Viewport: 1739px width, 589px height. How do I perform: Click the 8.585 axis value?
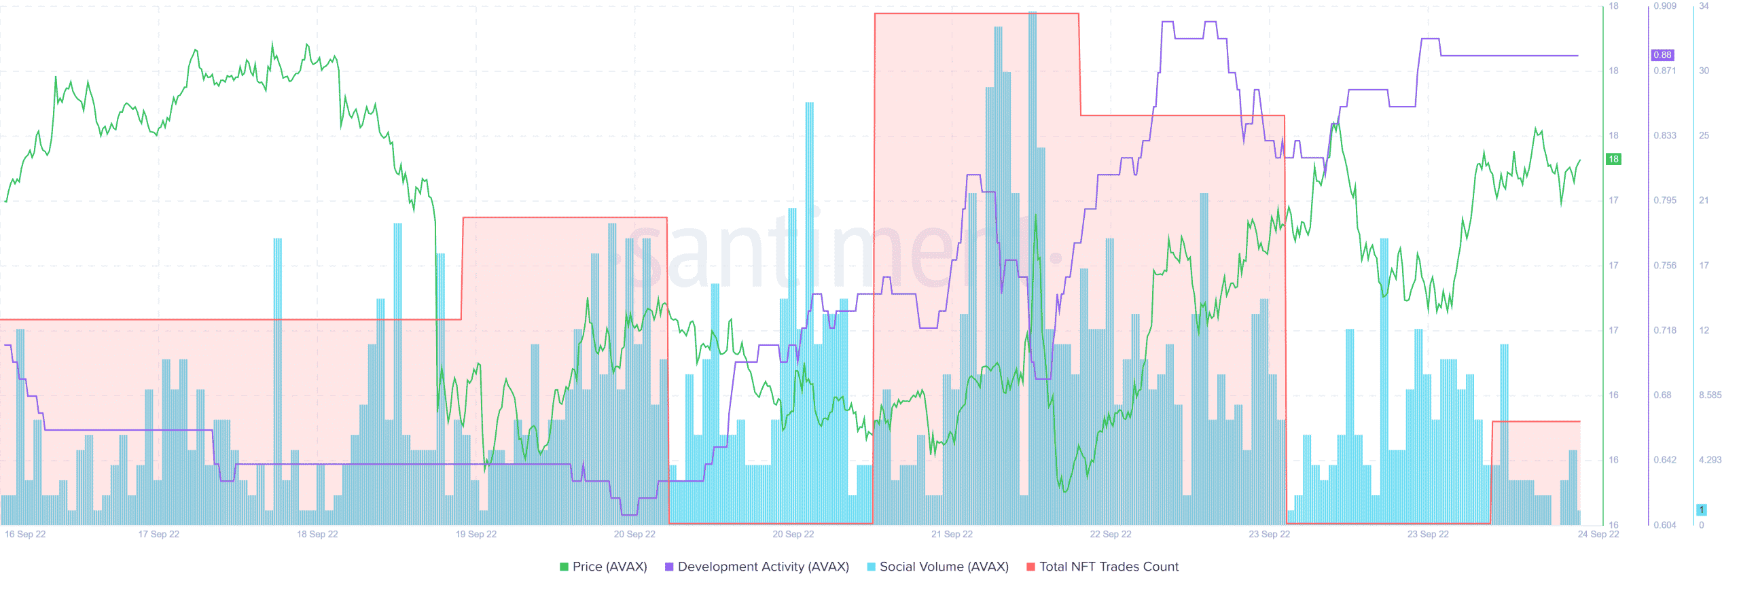coord(1710,395)
